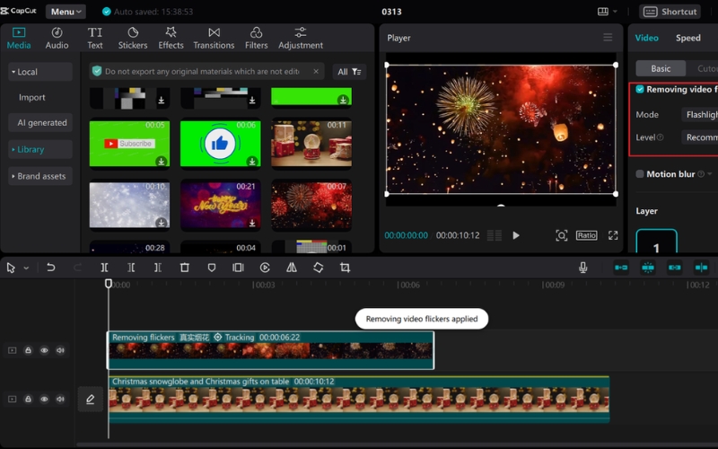Image resolution: width=718 pixels, height=449 pixels.
Task: Switch to the Text tab
Action: pos(95,38)
